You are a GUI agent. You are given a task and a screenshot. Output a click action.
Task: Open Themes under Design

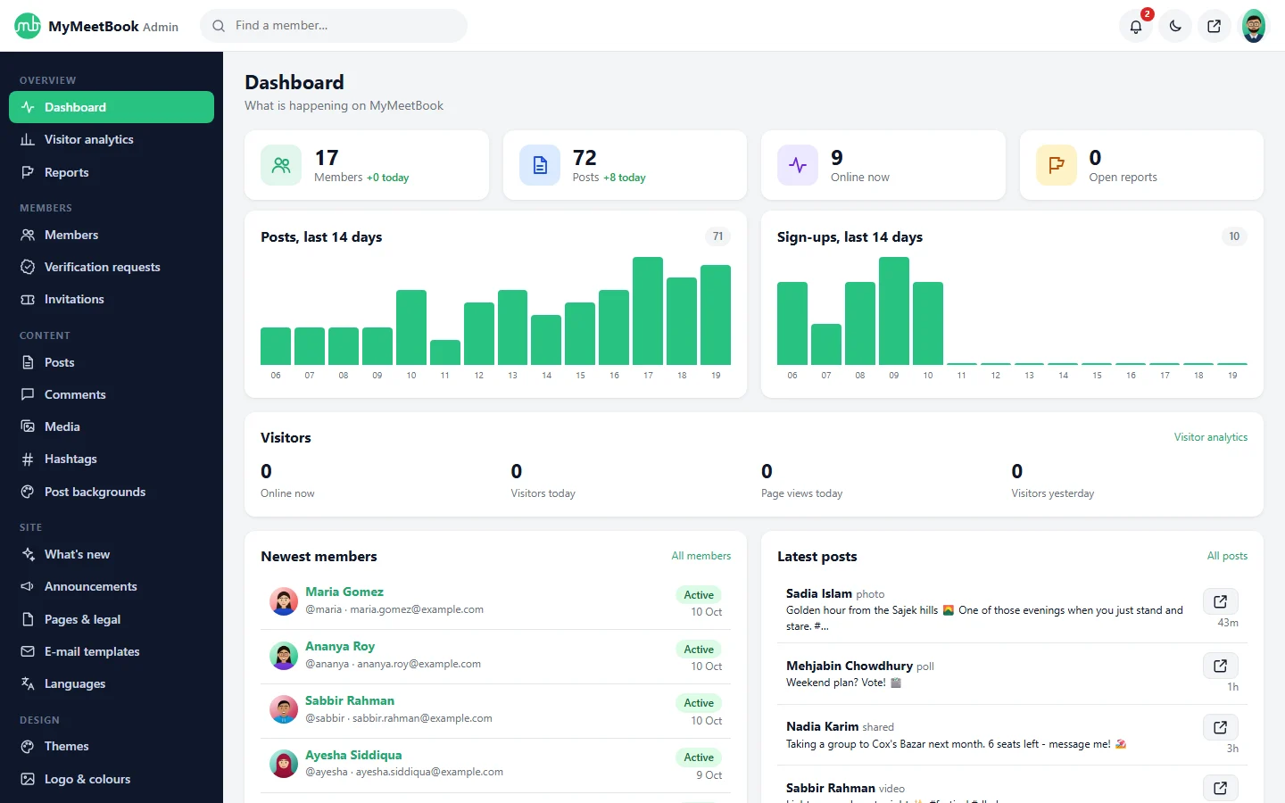[x=112, y=746]
